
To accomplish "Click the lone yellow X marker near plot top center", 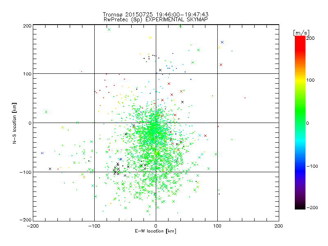I will [x=150, y=38].
